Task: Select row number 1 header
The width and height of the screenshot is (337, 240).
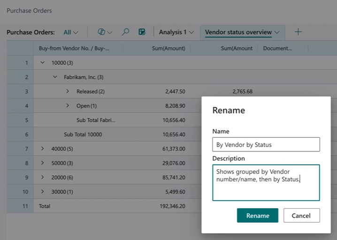Action: 20,63
